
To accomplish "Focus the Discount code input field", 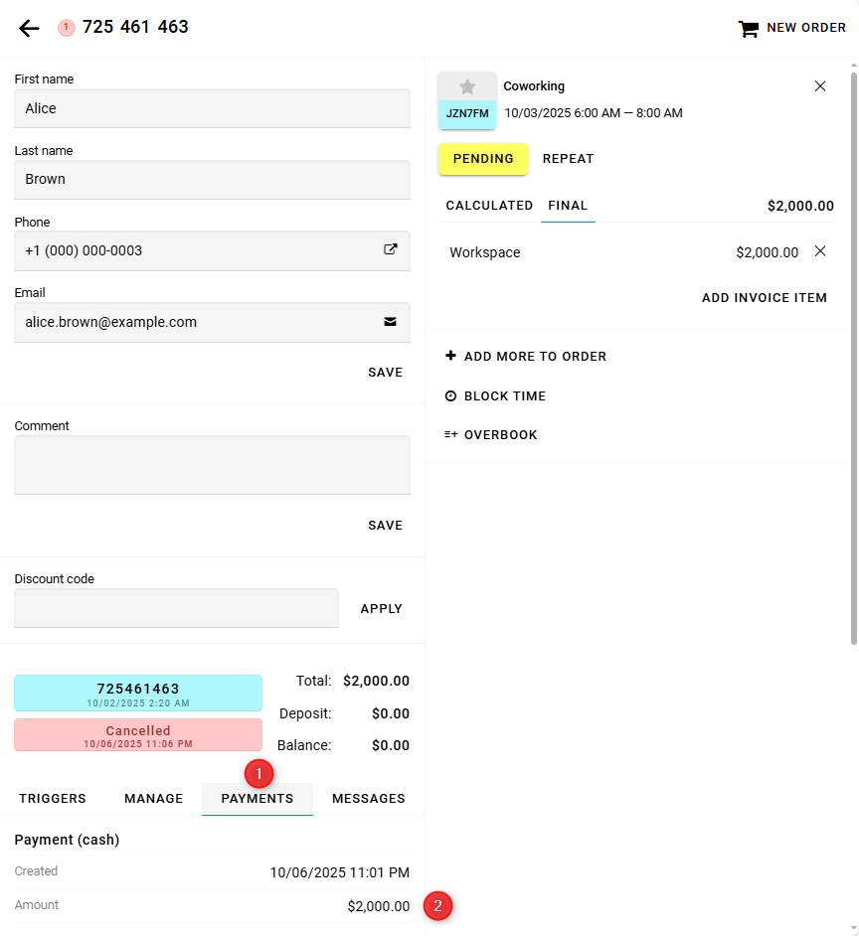I will click(x=176, y=608).
